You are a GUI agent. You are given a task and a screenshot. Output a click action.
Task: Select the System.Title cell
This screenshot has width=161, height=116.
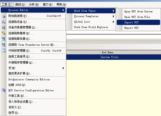131,57
